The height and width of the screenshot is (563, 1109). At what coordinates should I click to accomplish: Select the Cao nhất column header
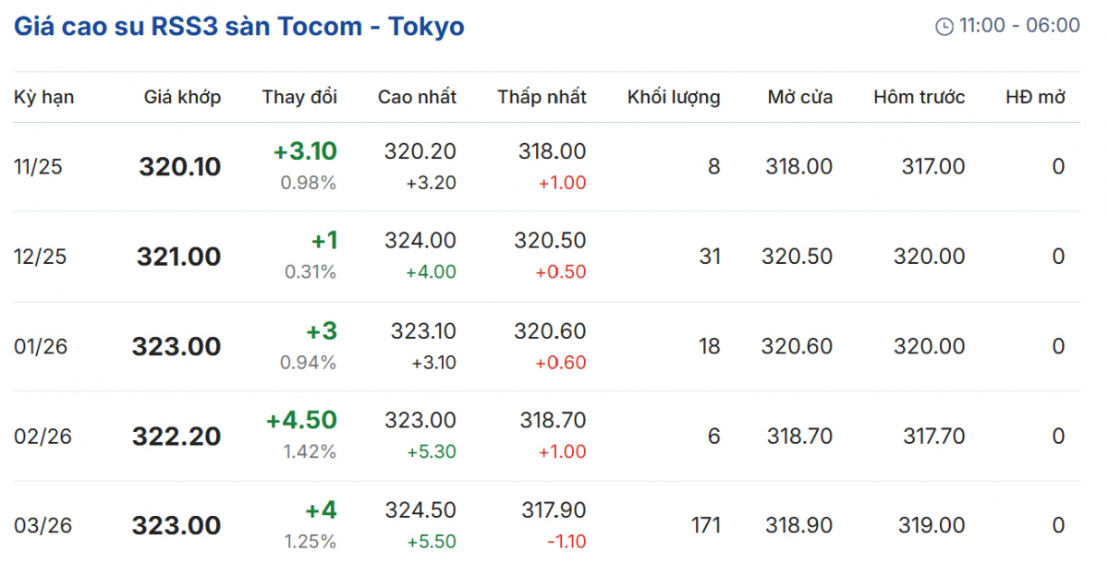point(417,97)
